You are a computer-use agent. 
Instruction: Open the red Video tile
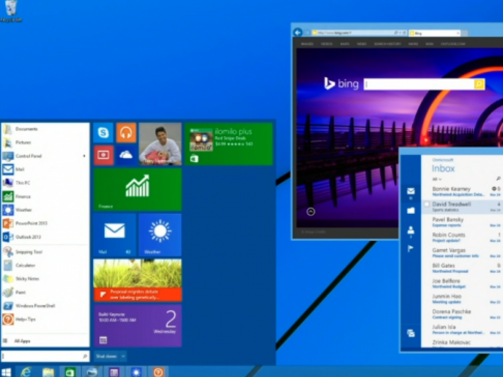pyautogui.click(x=103, y=155)
